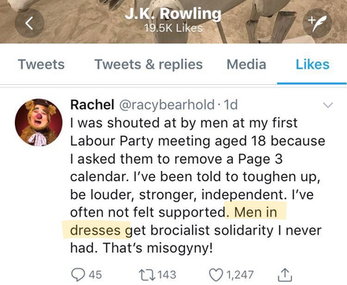Switch to the Tweets tab
The width and height of the screenshot is (347, 285).
pos(41,65)
